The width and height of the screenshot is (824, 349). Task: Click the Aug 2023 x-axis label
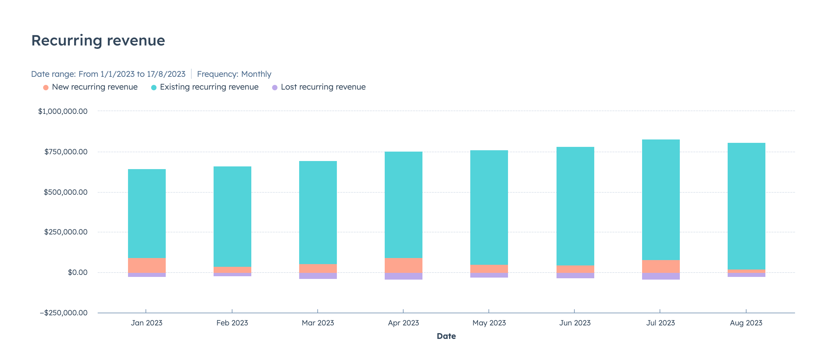(746, 323)
